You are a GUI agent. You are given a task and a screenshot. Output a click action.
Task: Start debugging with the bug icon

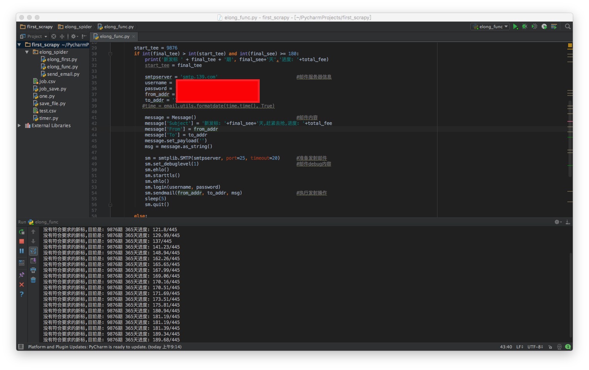524,27
